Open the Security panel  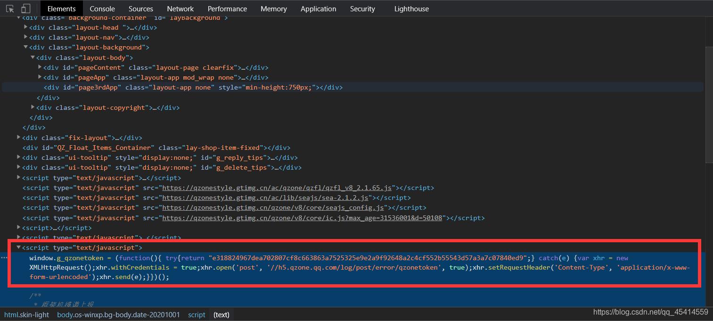362,8
